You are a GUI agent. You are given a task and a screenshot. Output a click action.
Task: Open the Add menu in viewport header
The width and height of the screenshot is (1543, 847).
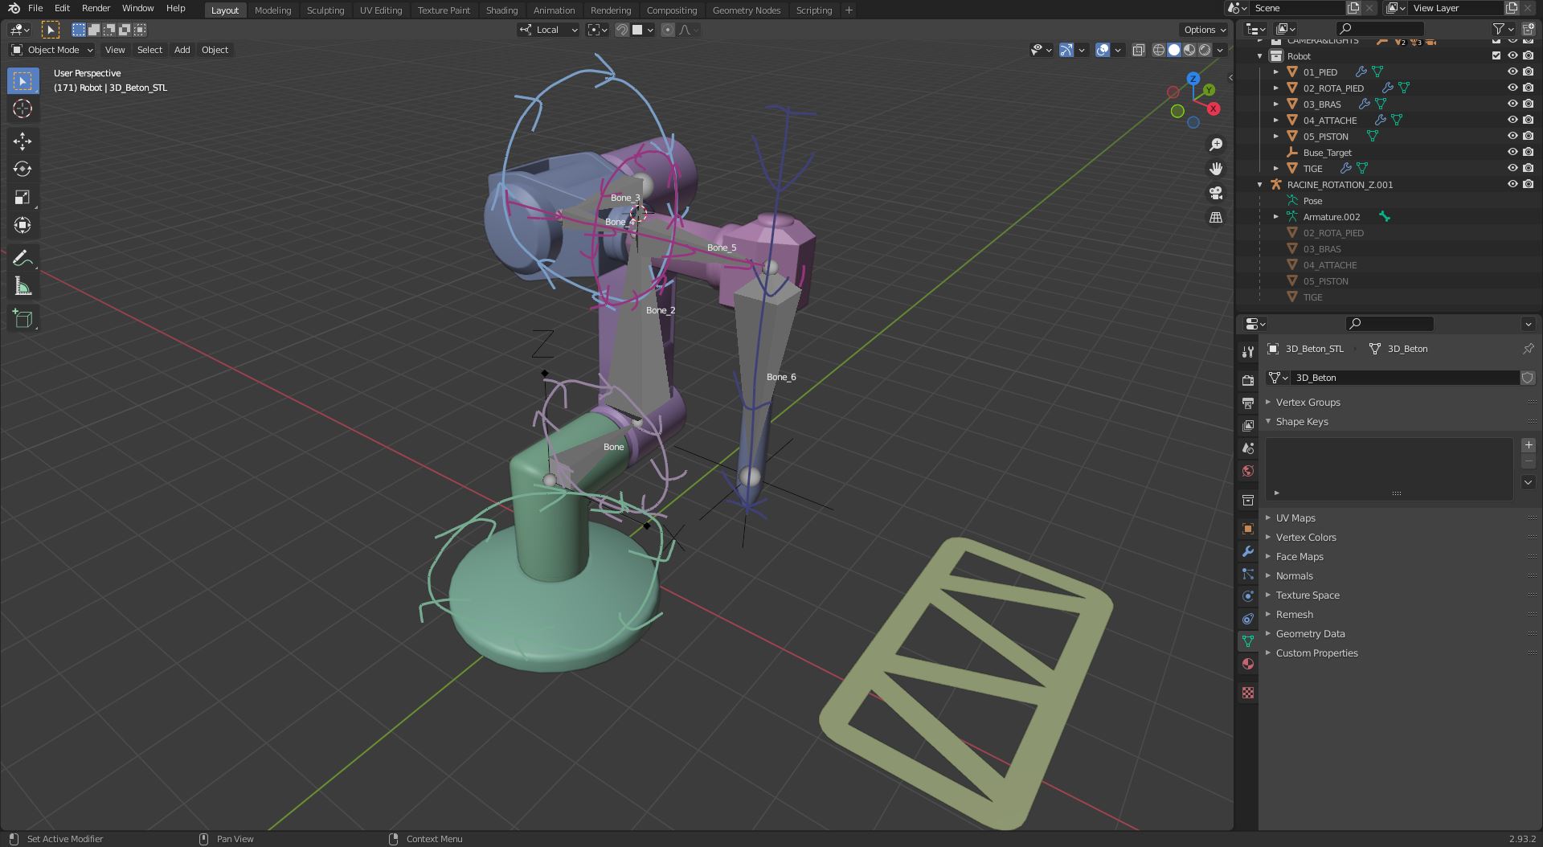[x=182, y=50]
